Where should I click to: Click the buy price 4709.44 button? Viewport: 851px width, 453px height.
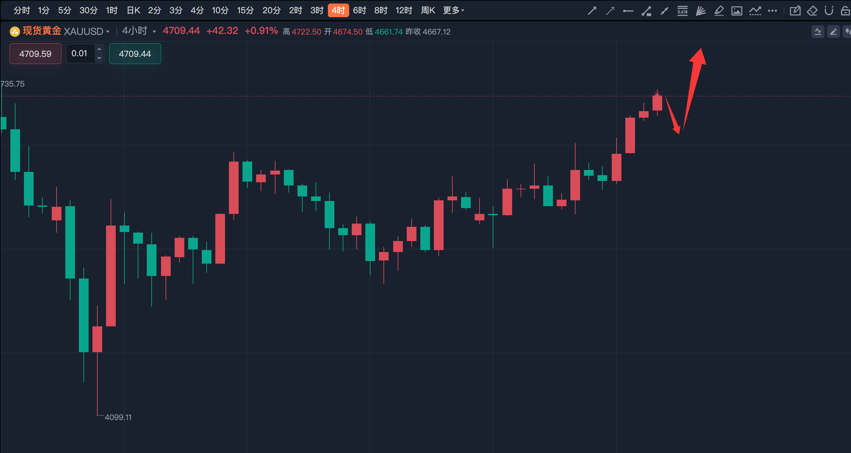[x=135, y=54]
